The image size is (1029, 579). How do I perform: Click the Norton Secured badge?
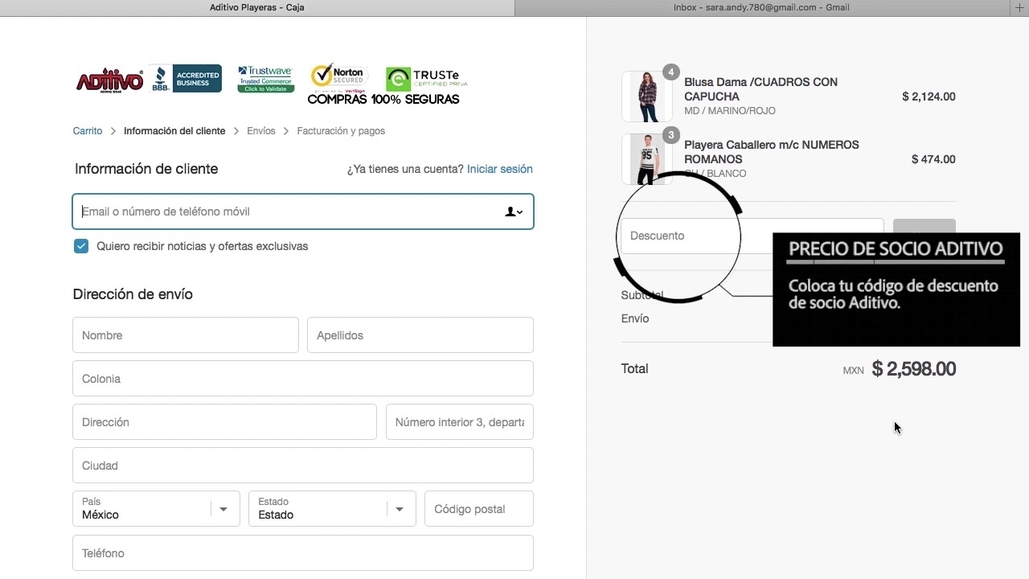(x=338, y=78)
